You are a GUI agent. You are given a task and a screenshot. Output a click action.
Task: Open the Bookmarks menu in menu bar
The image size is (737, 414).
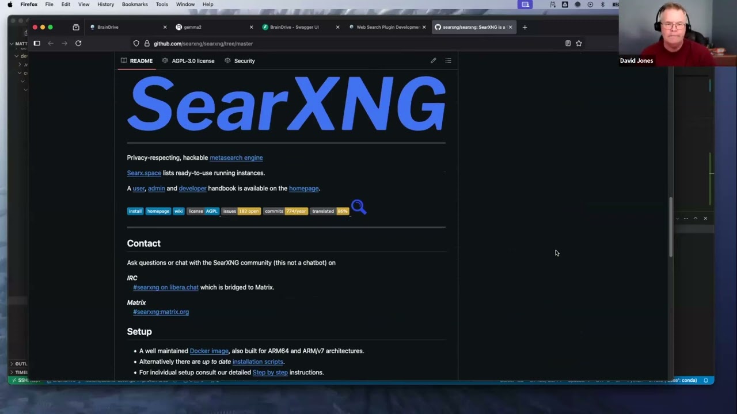click(x=135, y=4)
